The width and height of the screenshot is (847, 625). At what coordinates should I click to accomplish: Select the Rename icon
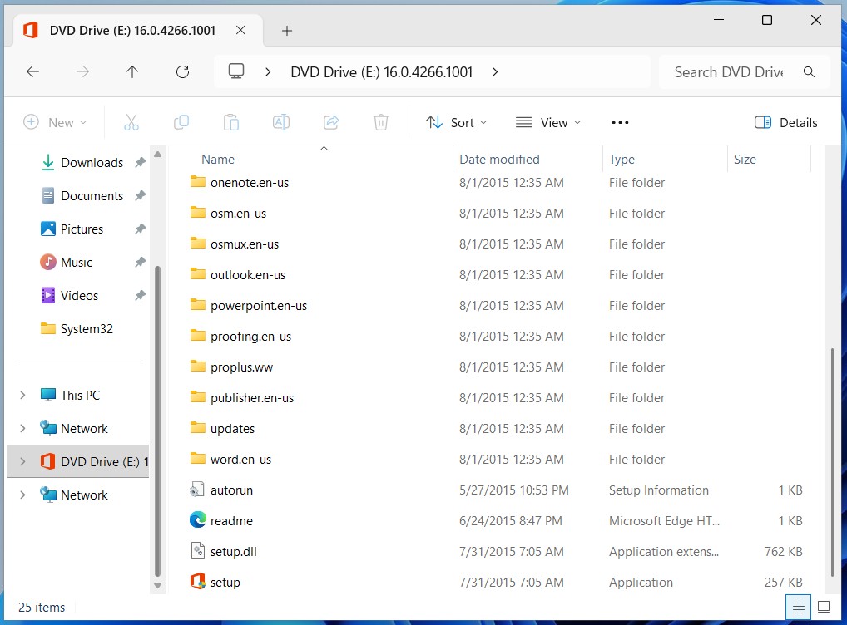(x=280, y=122)
